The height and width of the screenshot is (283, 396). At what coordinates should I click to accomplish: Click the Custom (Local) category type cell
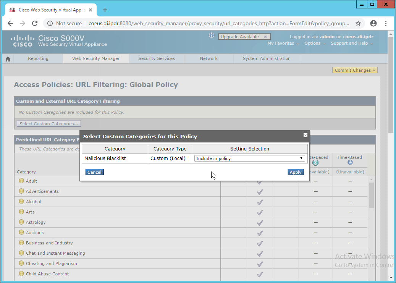click(x=170, y=158)
